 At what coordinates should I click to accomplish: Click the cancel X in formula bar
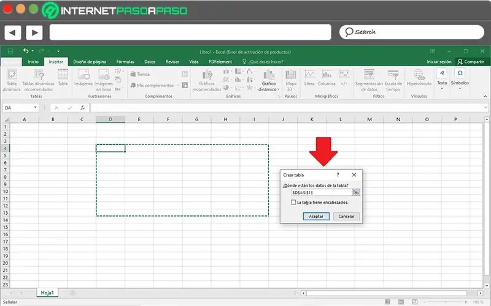[x=56, y=108]
